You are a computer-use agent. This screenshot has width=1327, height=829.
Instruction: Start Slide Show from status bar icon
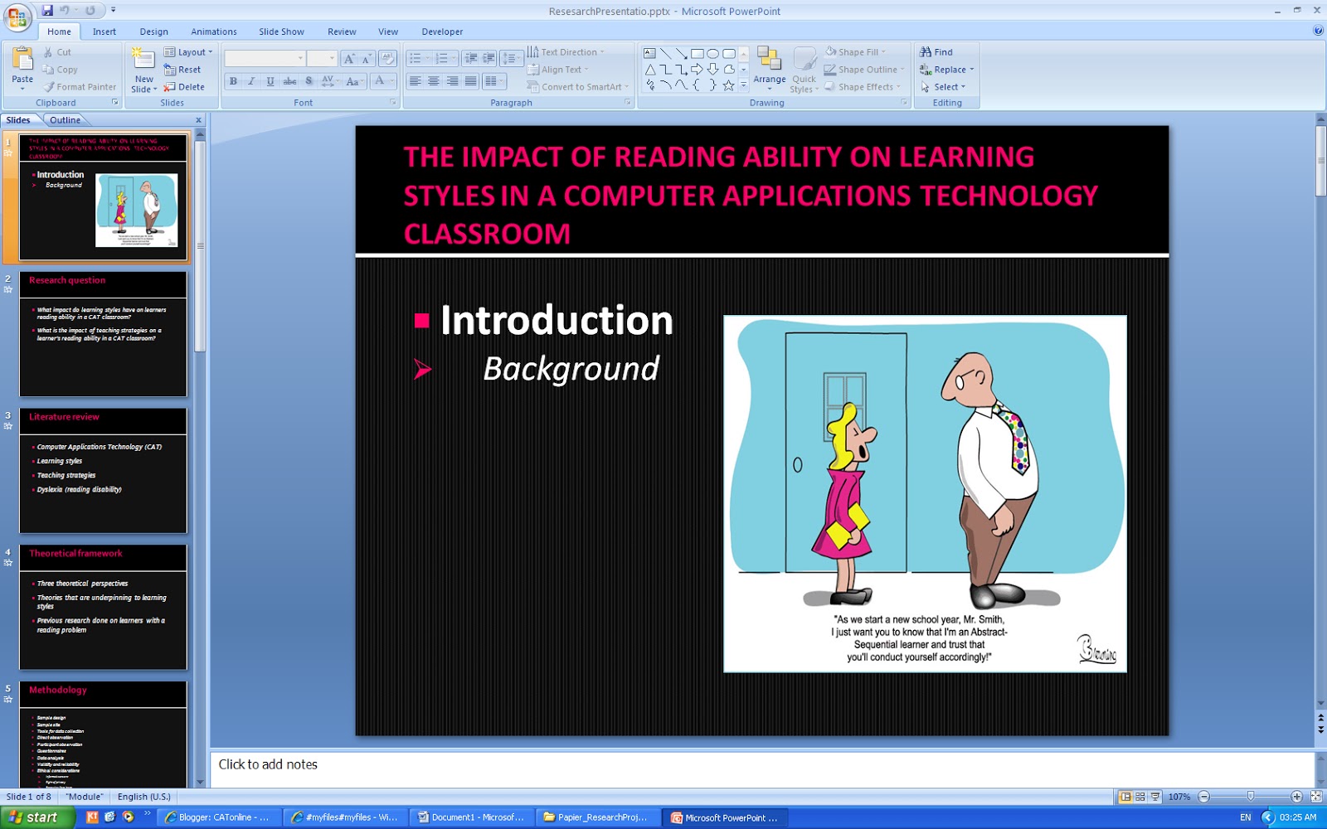(x=1154, y=797)
